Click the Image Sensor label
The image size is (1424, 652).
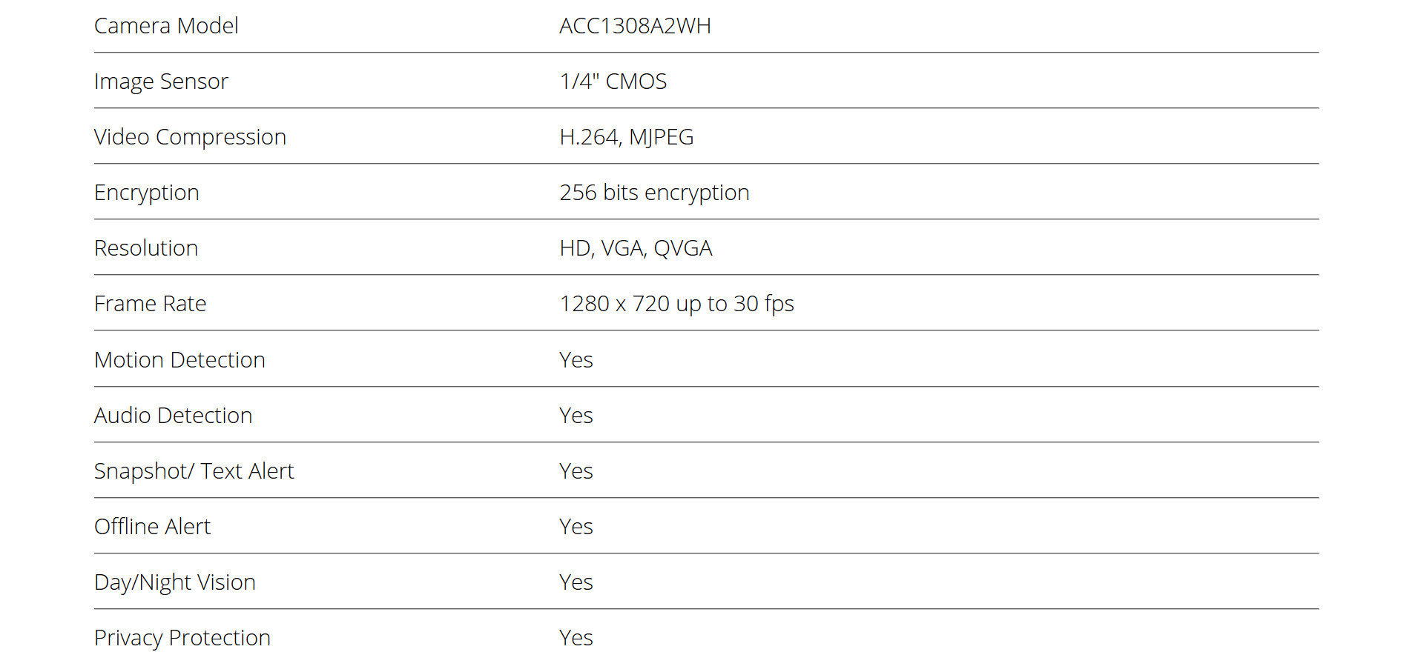pyautogui.click(x=161, y=81)
